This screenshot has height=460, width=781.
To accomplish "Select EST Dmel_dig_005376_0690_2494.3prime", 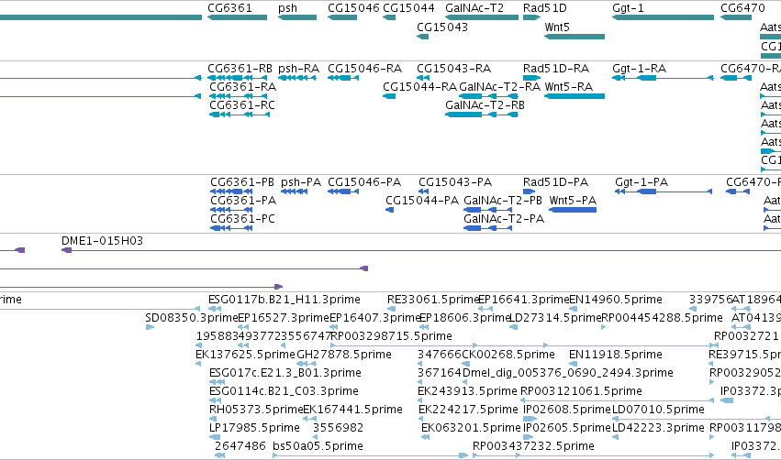I will 568,373.
